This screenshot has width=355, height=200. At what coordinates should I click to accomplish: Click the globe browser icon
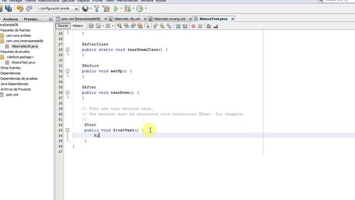[x=85, y=9]
